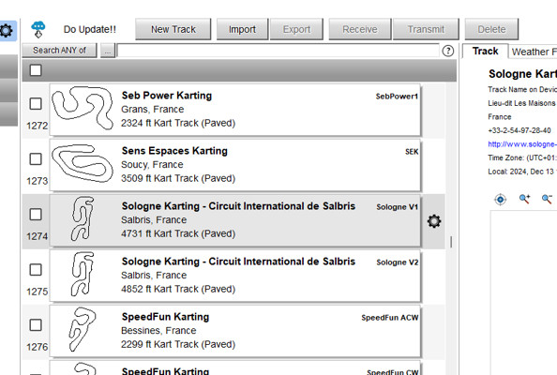Screen dimensions: 557x375
Task: Toggle the select-all checkbox in header
Action: click(36, 70)
